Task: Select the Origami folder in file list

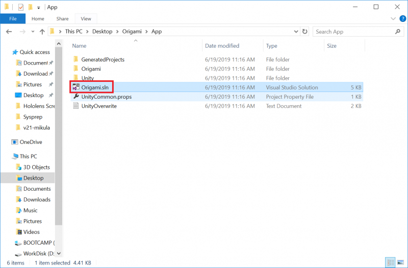Action: (91, 69)
